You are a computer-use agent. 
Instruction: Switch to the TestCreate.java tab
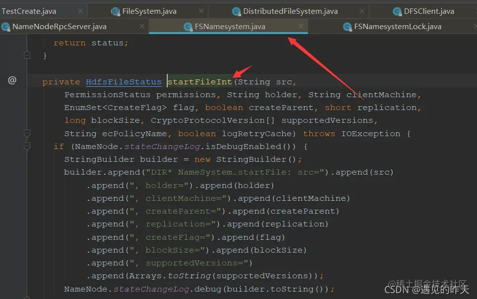tap(29, 11)
